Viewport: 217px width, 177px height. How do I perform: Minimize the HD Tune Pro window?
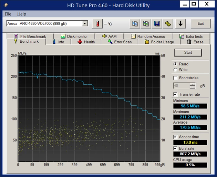click(x=185, y=4)
